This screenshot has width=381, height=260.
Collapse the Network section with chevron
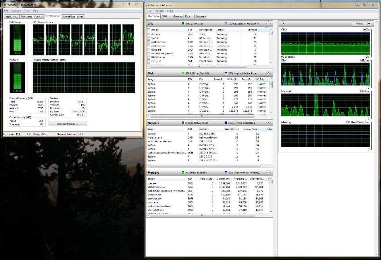click(268, 123)
